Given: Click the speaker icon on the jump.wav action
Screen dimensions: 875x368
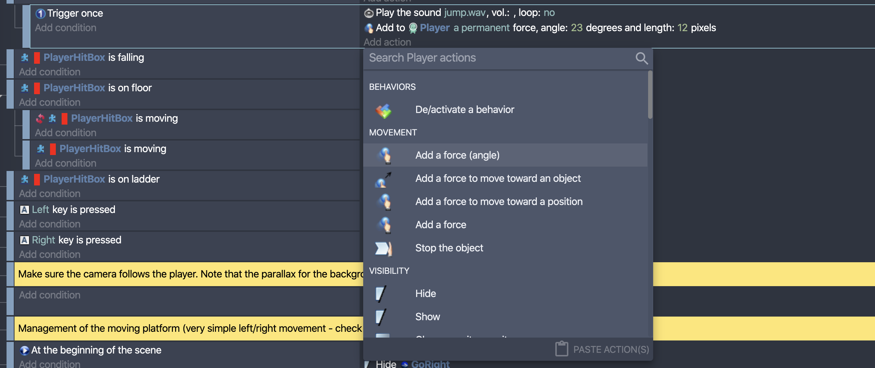Looking at the screenshot, I should (368, 13).
